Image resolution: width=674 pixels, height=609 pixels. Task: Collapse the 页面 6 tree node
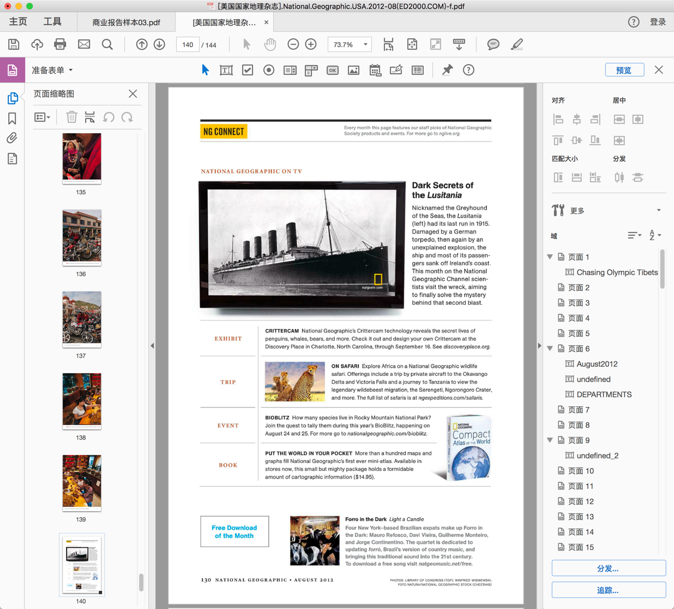[x=550, y=348]
